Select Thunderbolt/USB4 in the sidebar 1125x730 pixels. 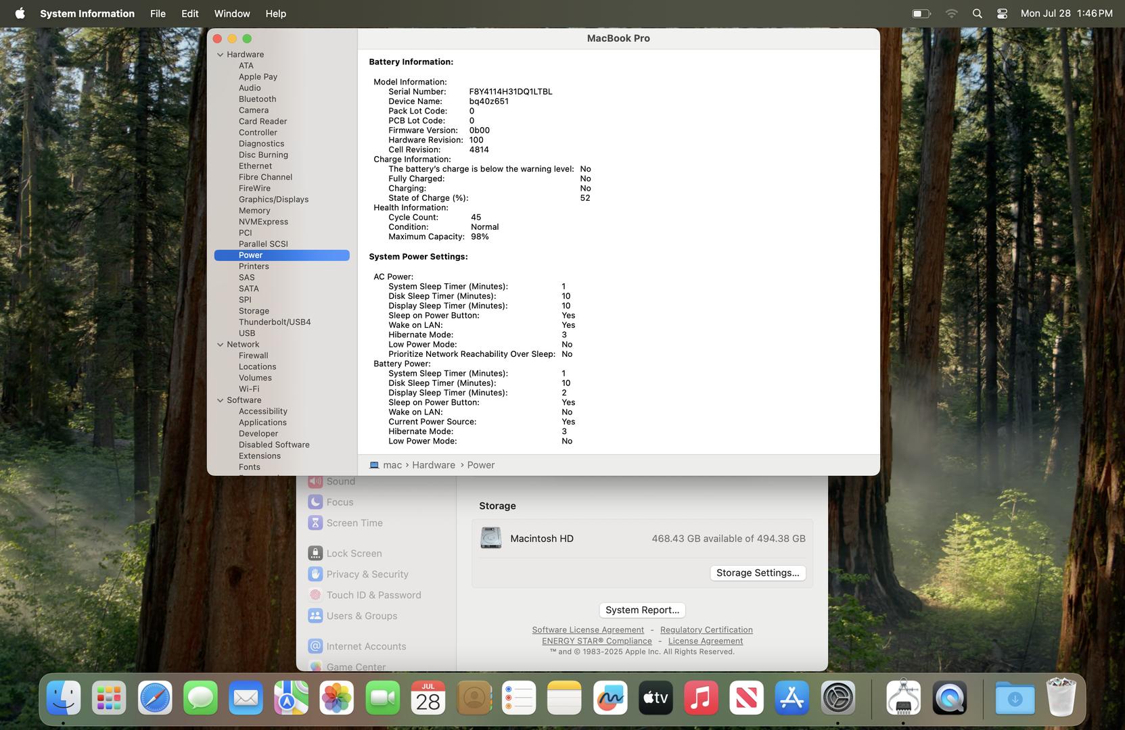tap(275, 322)
